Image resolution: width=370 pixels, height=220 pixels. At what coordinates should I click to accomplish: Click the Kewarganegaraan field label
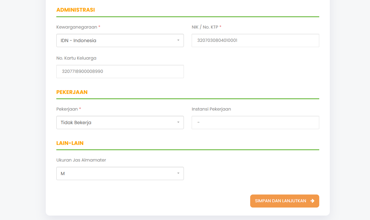77,27
